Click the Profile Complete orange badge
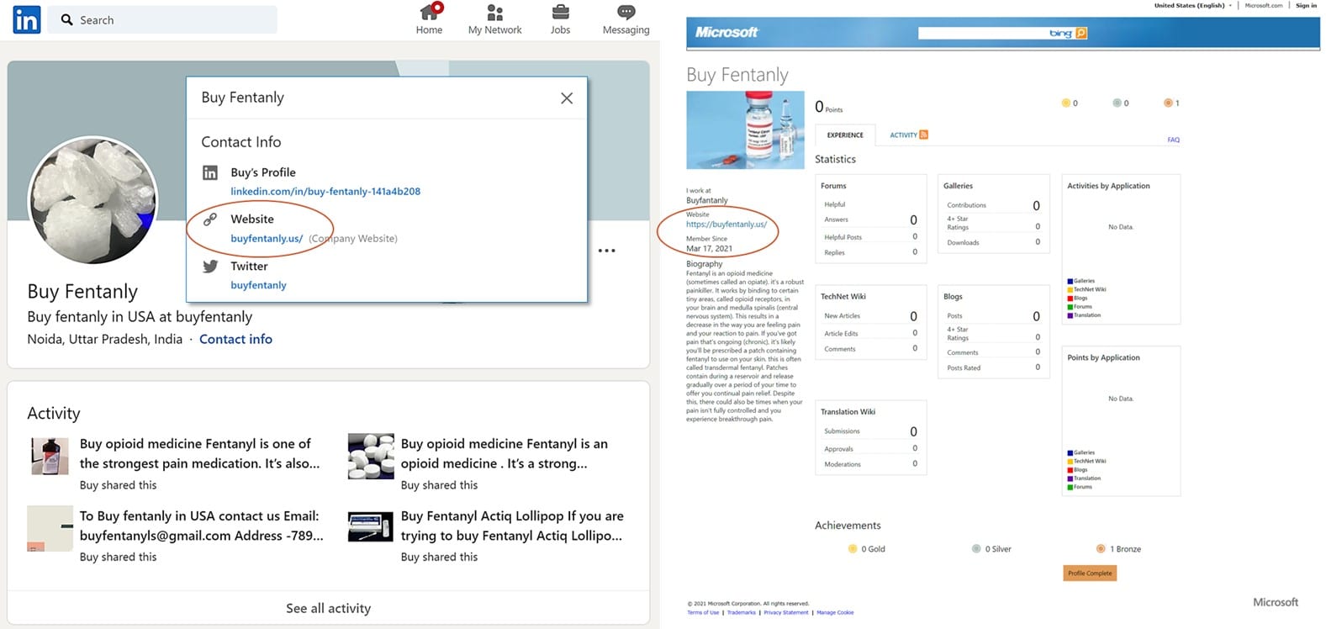The width and height of the screenshot is (1326, 629). click(x=1090, y=573)
